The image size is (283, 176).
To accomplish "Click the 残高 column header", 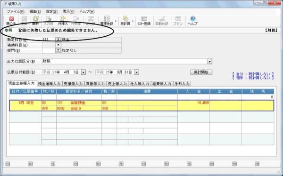I will [x=258, y=91].
